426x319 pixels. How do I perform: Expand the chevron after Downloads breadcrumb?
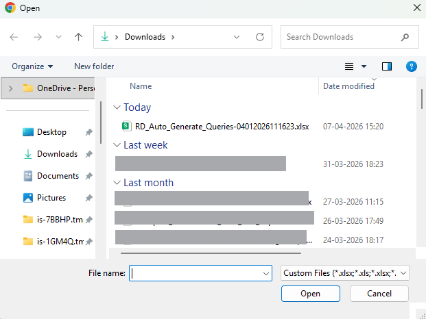(x=173, y=37)
